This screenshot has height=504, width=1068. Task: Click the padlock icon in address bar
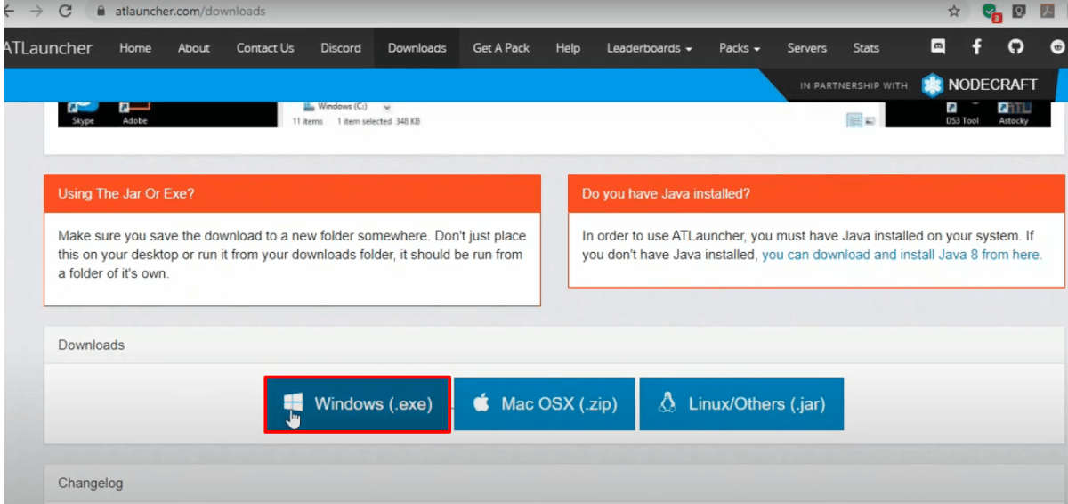click(99, 12)
